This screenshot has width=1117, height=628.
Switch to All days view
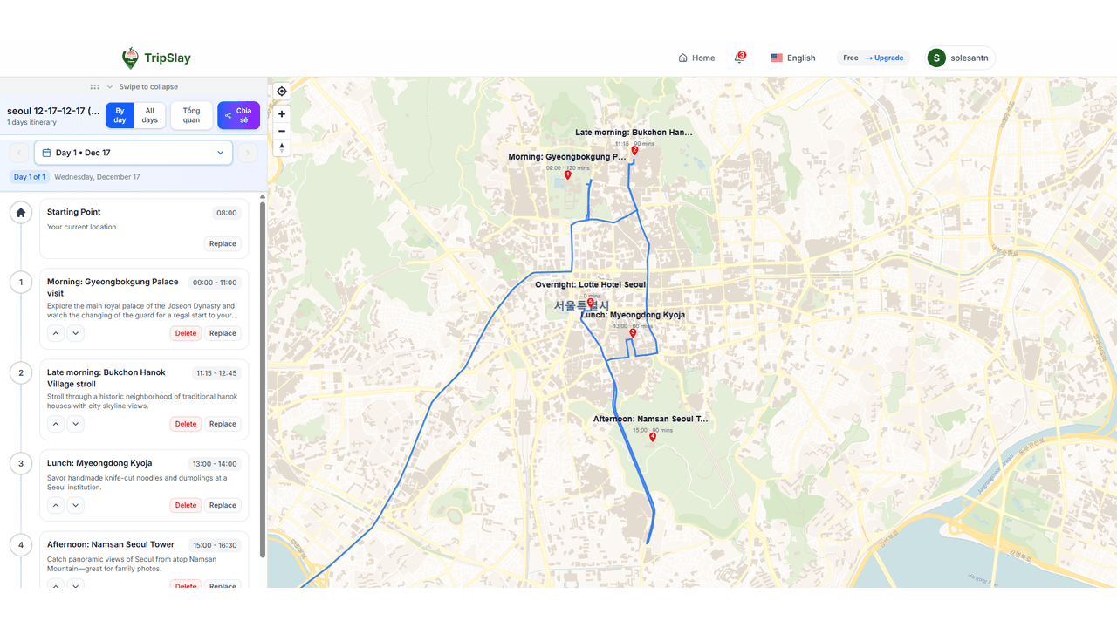tap(150, 115)
